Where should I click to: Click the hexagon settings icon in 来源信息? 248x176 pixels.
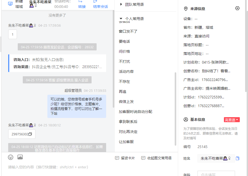click(x=237, y=8)
